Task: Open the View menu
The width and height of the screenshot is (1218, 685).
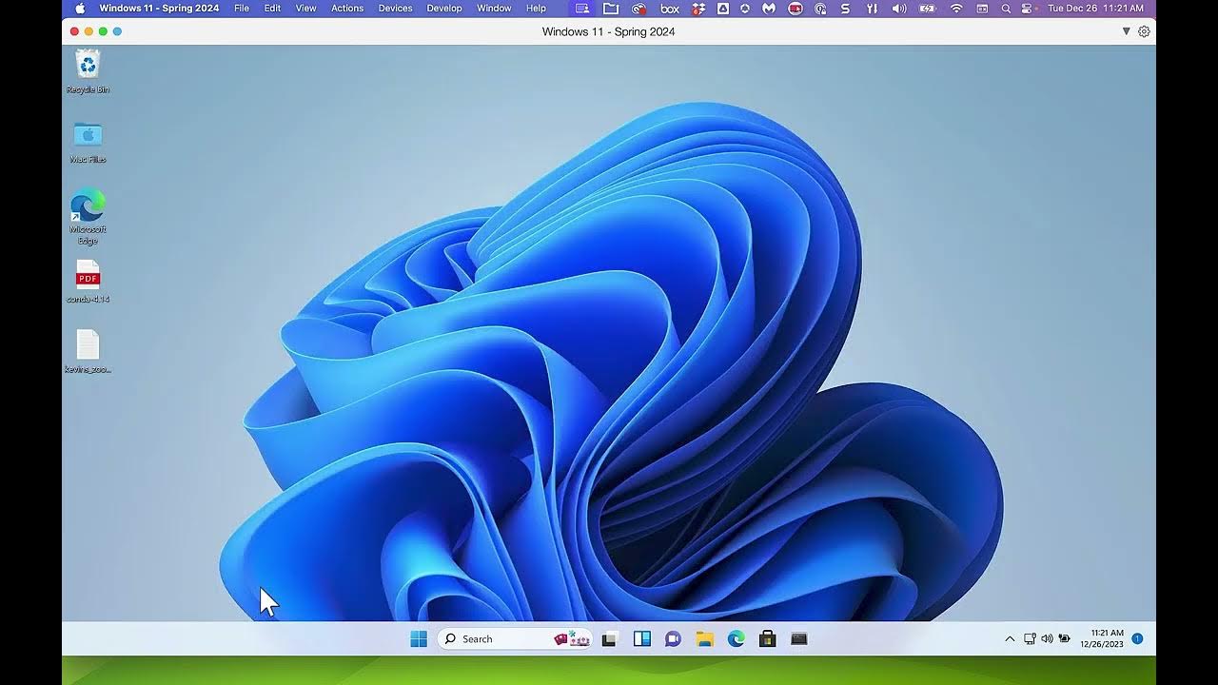Action: (305, 9)
